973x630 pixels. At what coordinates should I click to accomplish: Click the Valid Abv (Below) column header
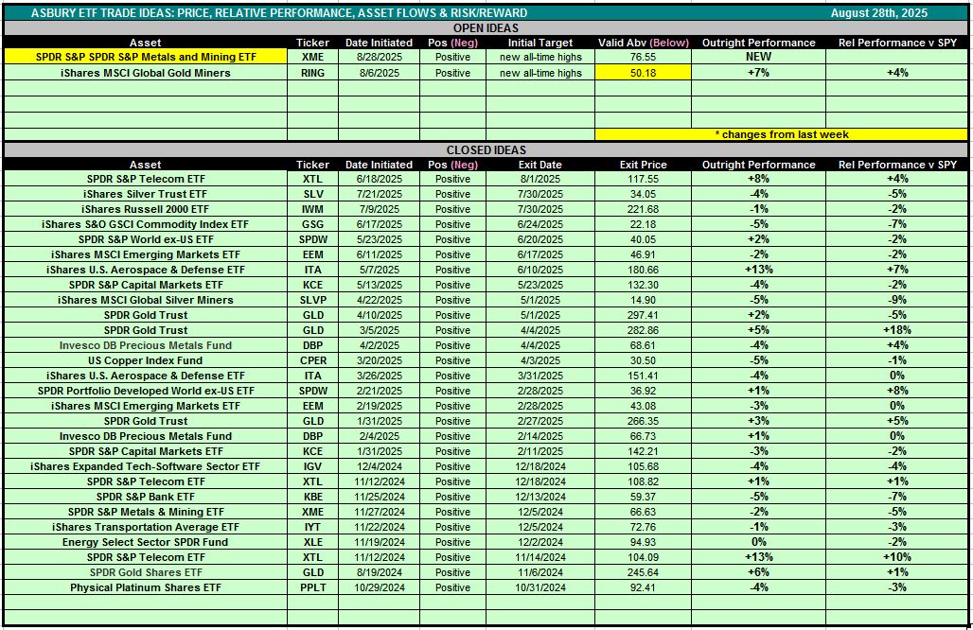click(x=643, y=43)
